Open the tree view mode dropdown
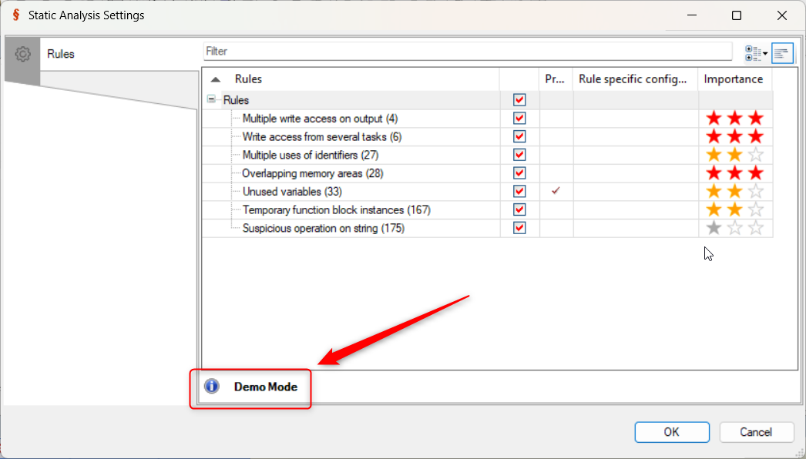The image size is (806, 459). point(756,53)
